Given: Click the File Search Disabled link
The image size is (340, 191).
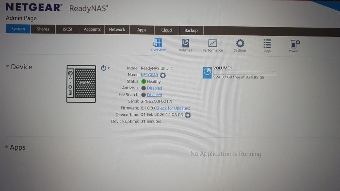Looking at the screenshot, I should pos(154,95).
